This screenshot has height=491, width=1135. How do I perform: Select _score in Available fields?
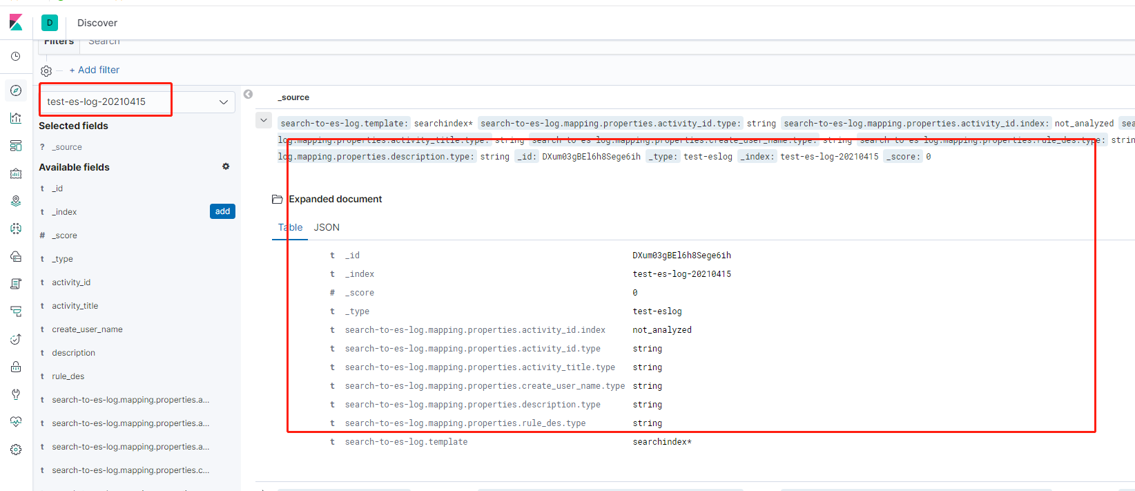pyautogui.click(x=64, y=235)
